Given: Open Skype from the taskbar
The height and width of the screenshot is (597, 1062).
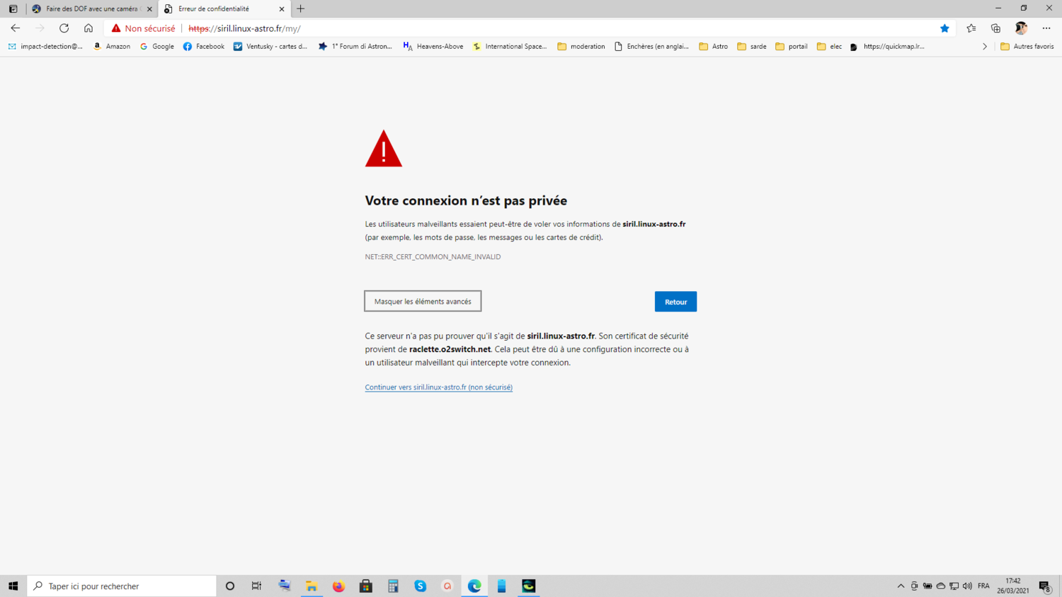Looking at the screenshot, I should tap(421, 586).
